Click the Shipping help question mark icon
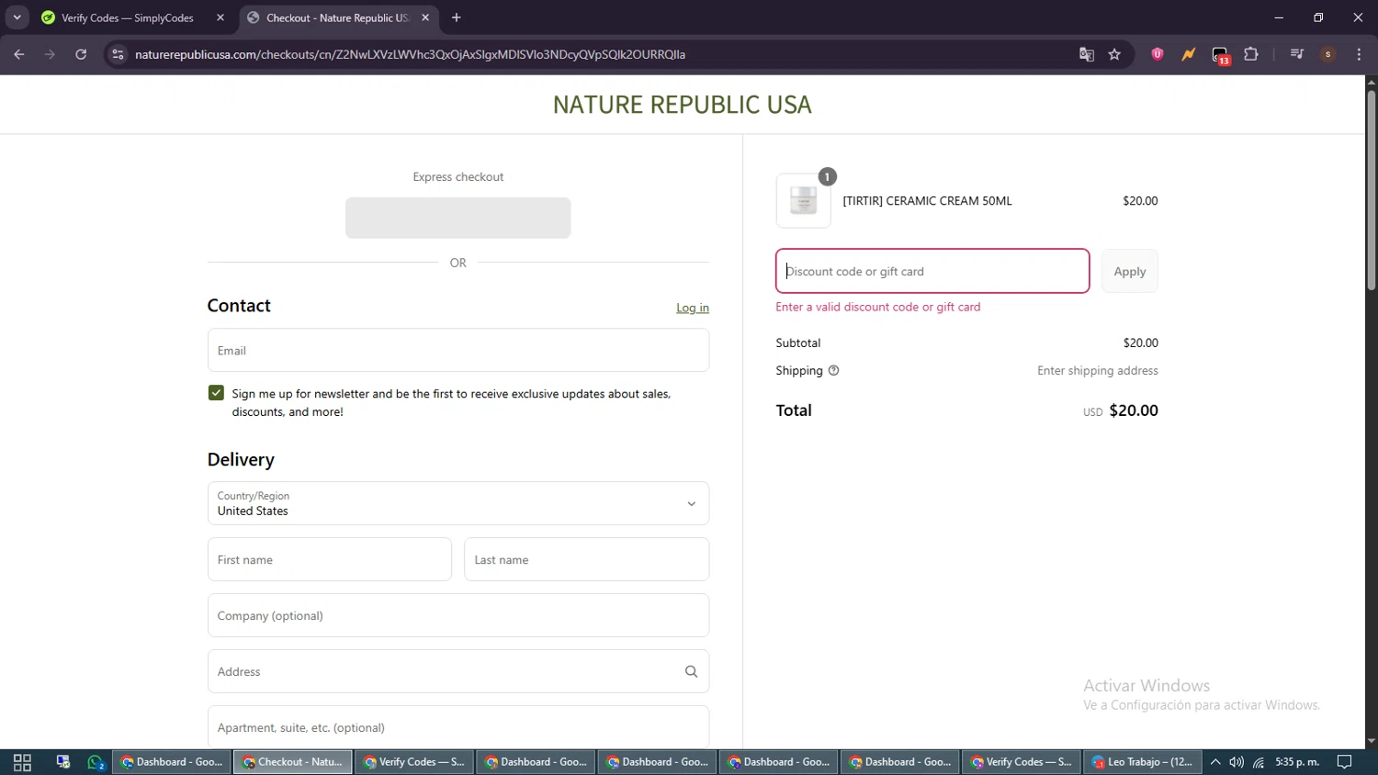1378x775 pixels. (834, 371)
